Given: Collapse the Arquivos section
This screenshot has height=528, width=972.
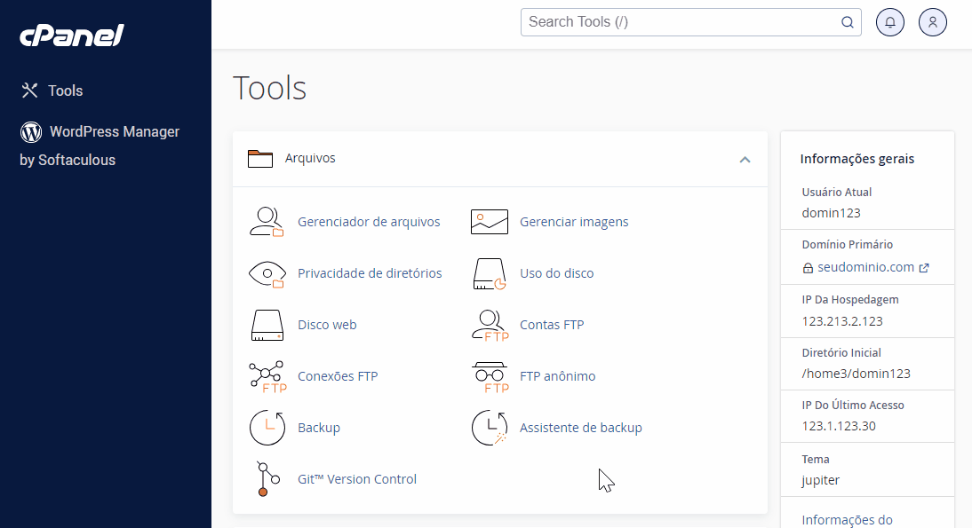Looking at the screenshot, I should point(745,159).
